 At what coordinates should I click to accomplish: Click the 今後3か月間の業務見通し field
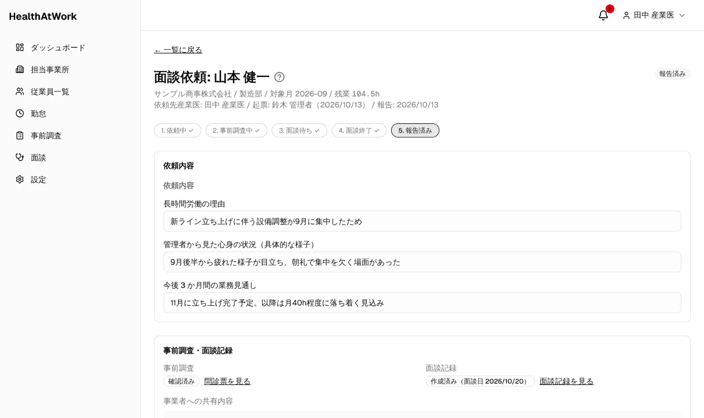click(422, 303)
